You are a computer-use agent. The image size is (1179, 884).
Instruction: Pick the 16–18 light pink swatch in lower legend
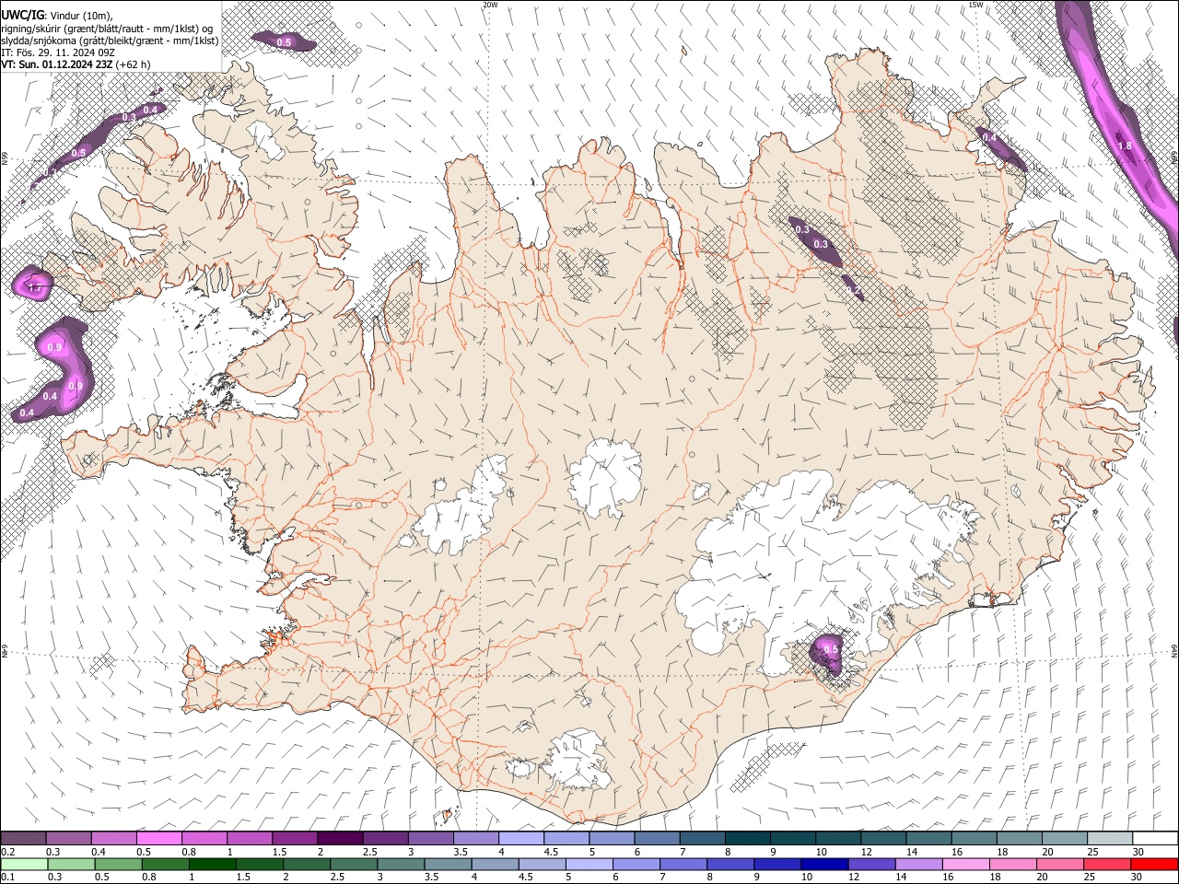pyautogui.click(x=966, y=865)
